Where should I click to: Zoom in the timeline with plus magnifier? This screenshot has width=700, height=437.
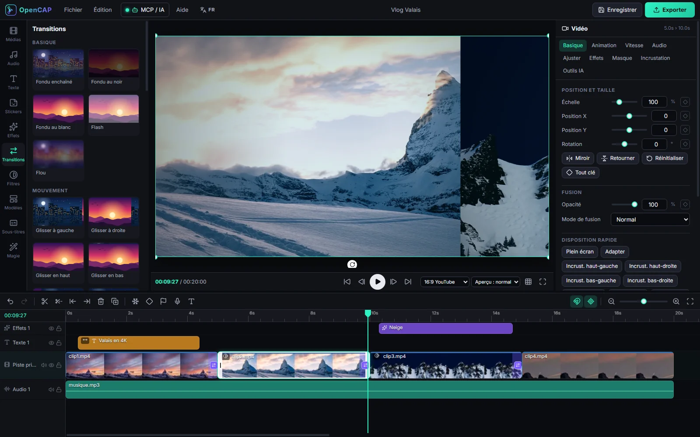676,302
